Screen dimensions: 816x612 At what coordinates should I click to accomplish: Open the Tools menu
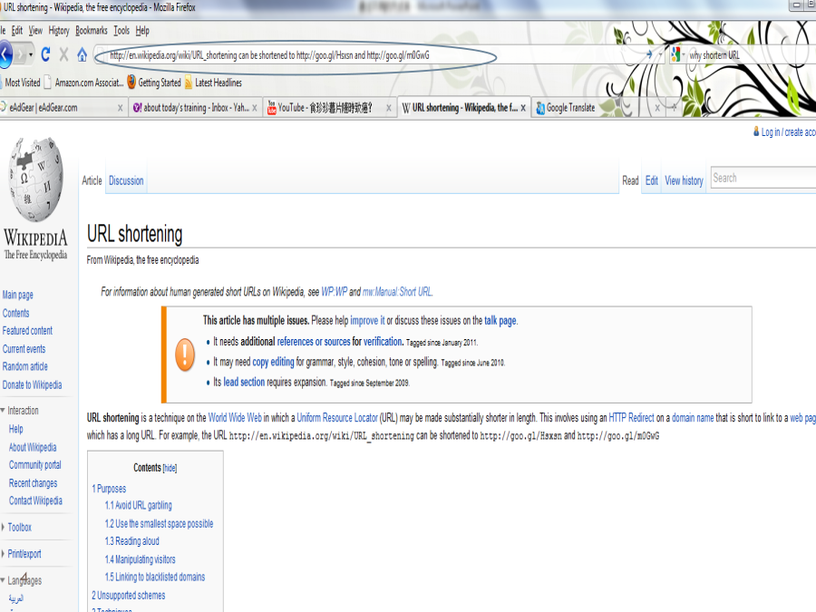coord(121,31)
